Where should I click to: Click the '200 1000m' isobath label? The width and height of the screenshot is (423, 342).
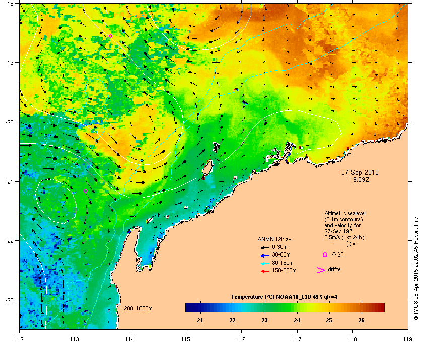(138, 308)
